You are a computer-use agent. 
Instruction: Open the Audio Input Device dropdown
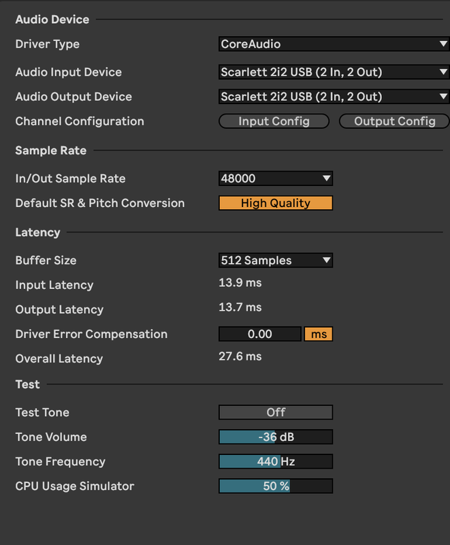(x=334, y=72)
